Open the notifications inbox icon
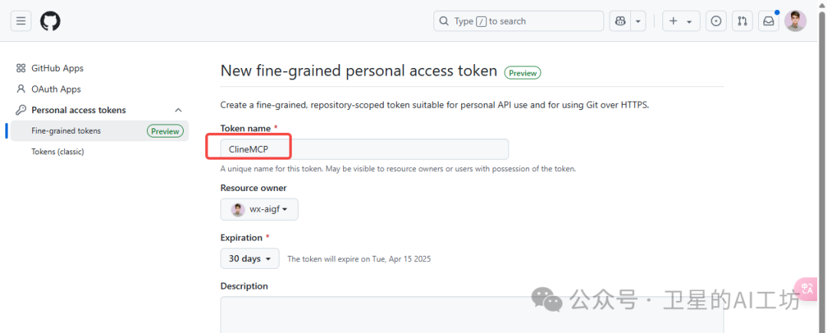 click(x=769, y=21)
